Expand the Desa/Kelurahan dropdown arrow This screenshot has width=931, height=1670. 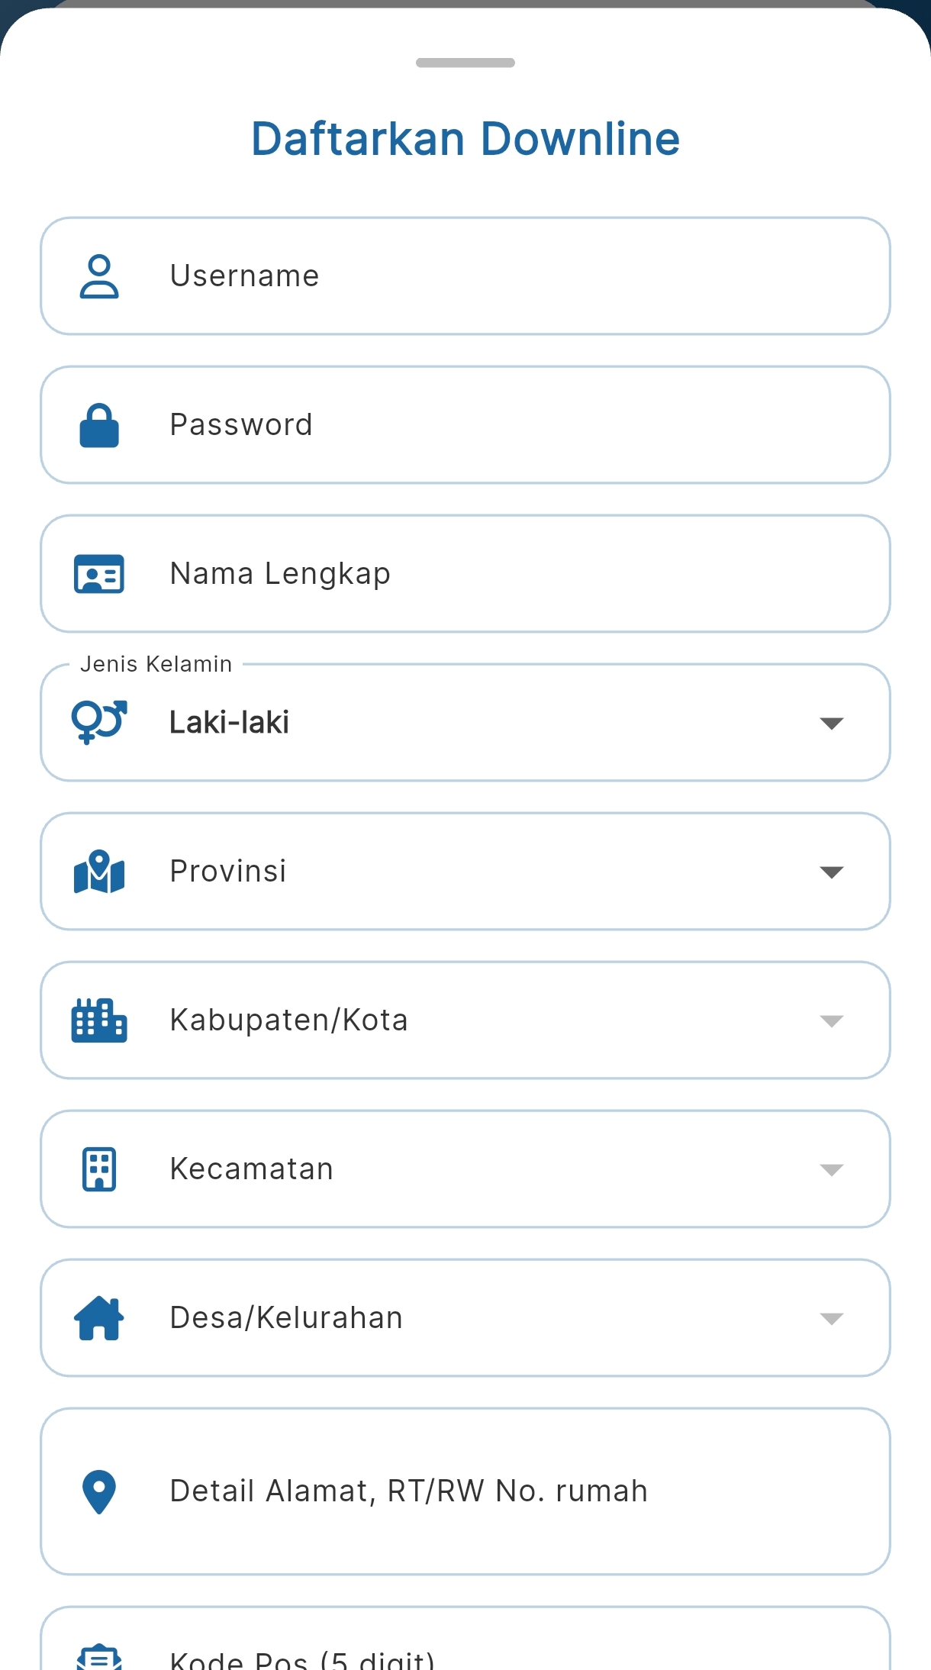click(x=831, y=1318)
